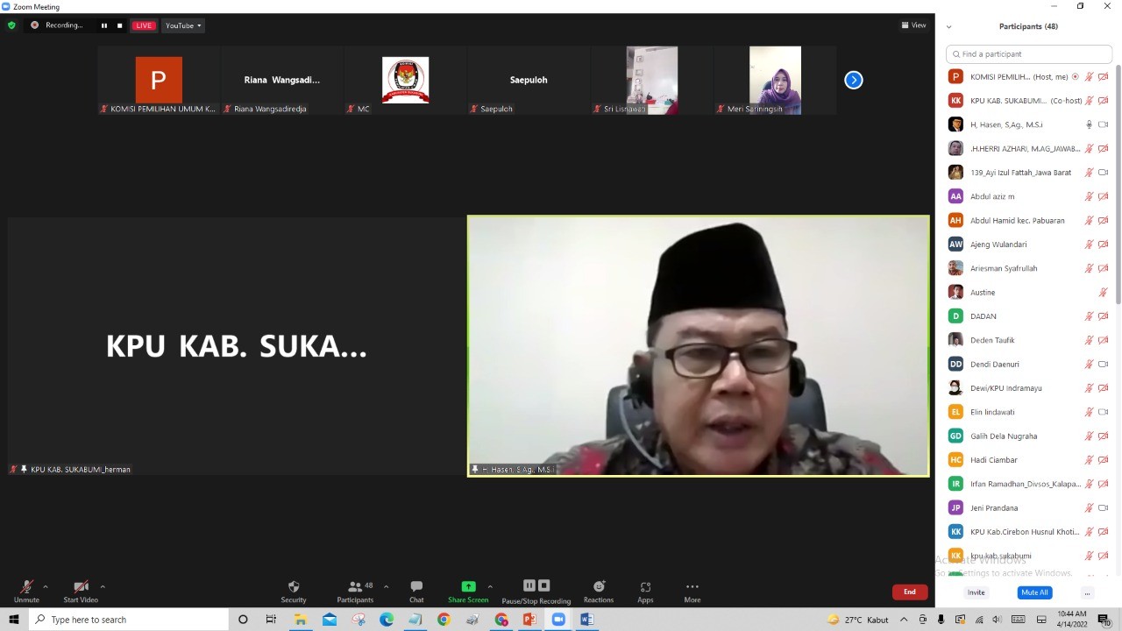Open the View layout menu

(913, 25)
